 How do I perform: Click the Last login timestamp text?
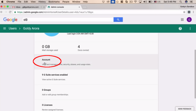80,34
